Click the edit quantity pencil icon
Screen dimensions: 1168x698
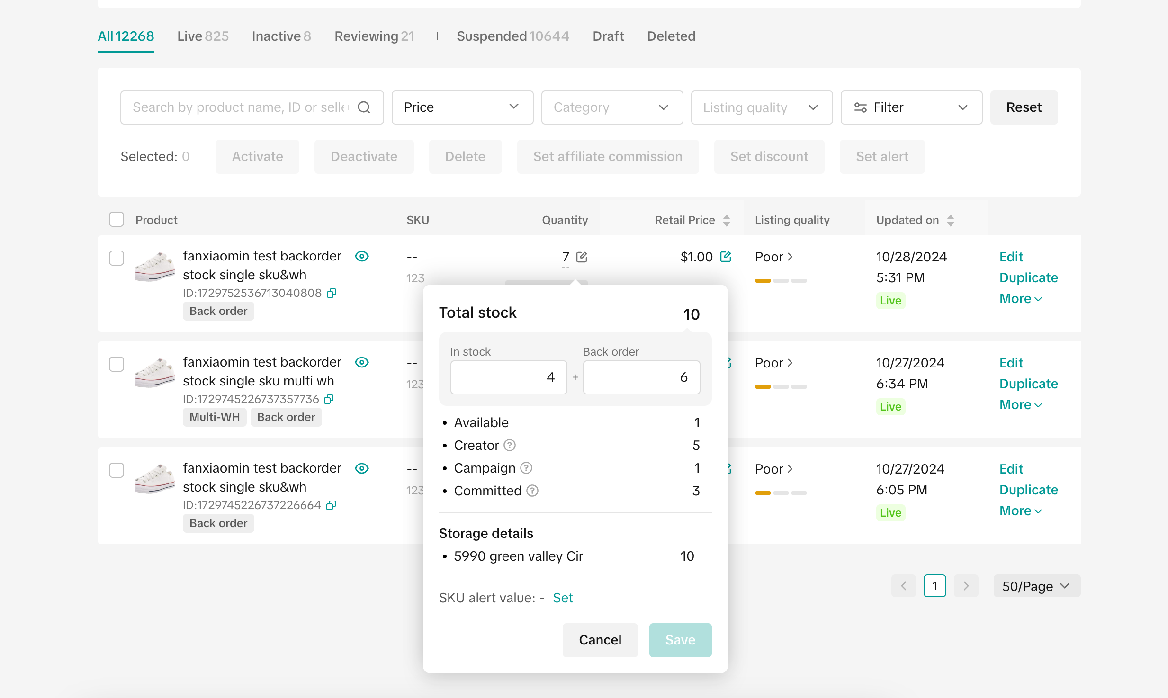(x=582, y=257)
